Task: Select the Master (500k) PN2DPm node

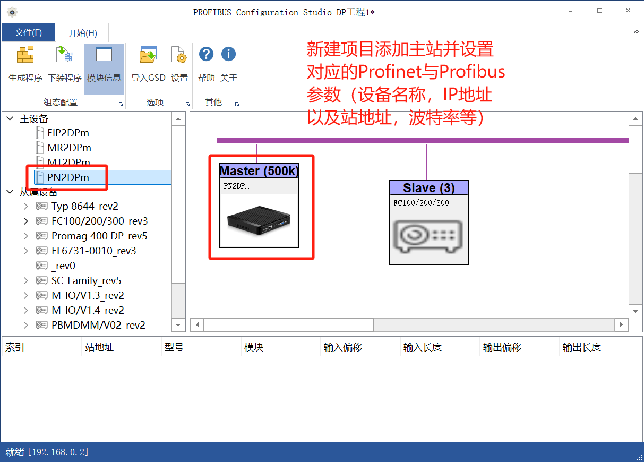Action: [259, 206]
